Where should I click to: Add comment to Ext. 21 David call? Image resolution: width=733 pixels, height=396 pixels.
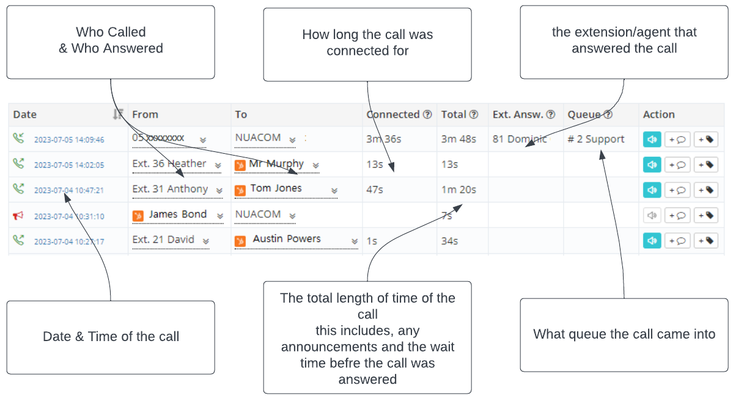click(x=677, y=240)
